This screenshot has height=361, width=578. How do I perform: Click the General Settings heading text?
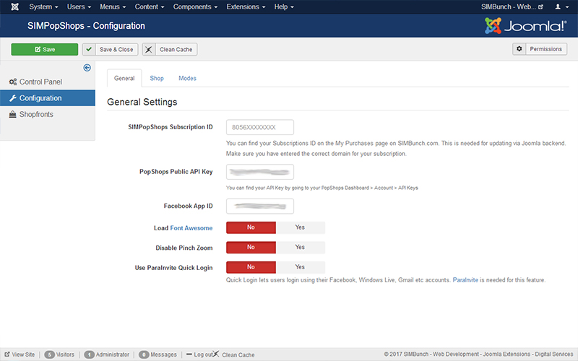(142, 102)
